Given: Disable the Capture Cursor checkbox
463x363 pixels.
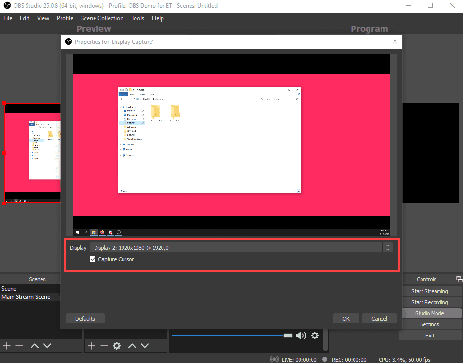Looking at the screenshot, I should pyautogui.click(x=93, y=259).
